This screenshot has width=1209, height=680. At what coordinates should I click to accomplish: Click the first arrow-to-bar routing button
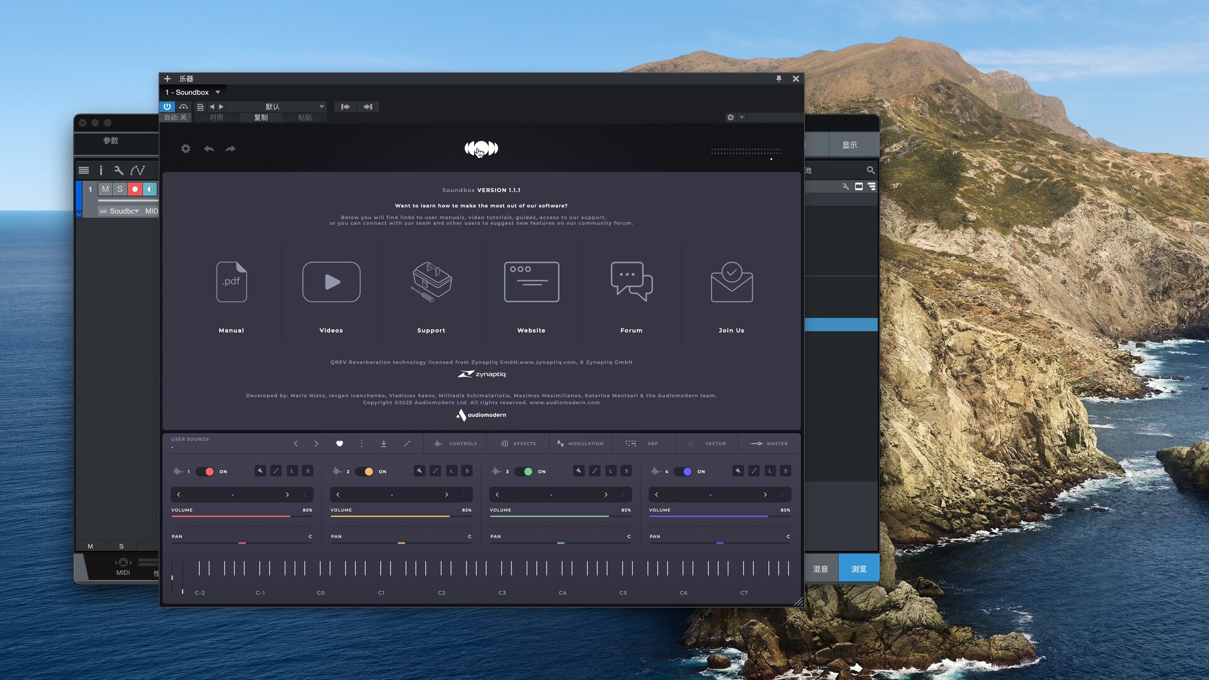pos(345,107)
